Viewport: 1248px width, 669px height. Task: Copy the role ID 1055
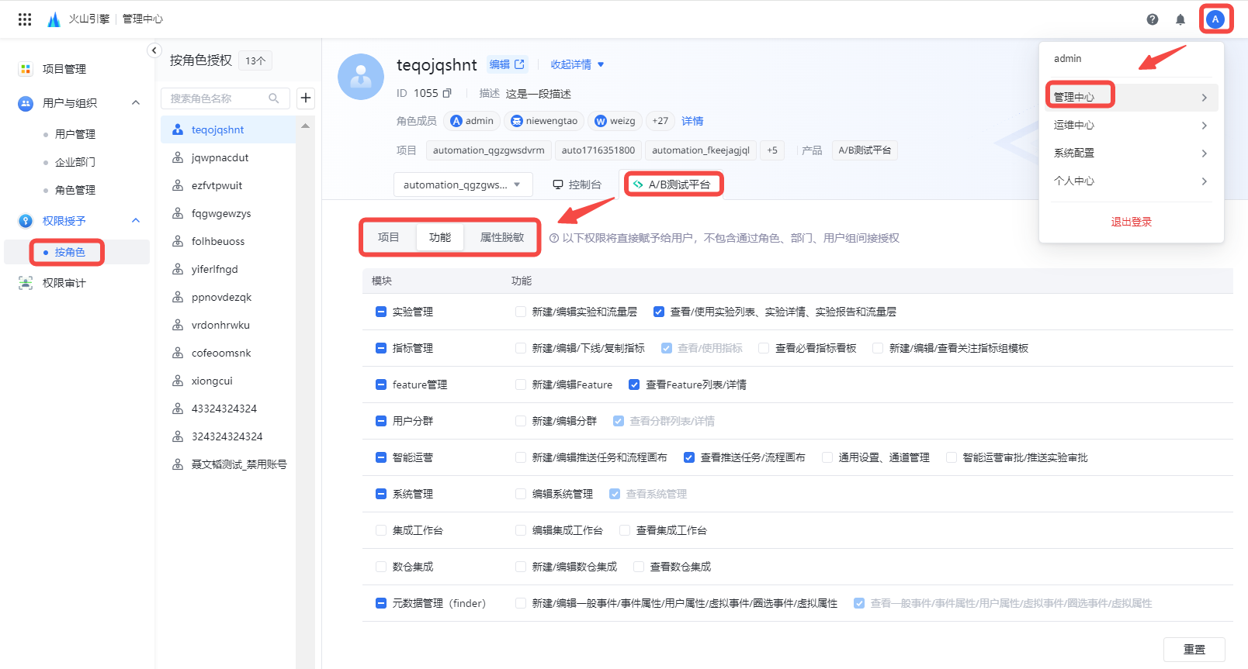point(447,93)
